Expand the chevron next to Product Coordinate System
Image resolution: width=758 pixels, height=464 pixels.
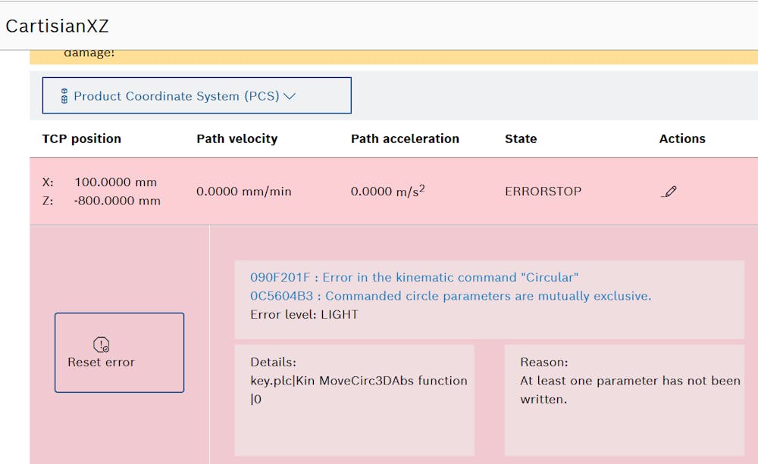point(289,96)
